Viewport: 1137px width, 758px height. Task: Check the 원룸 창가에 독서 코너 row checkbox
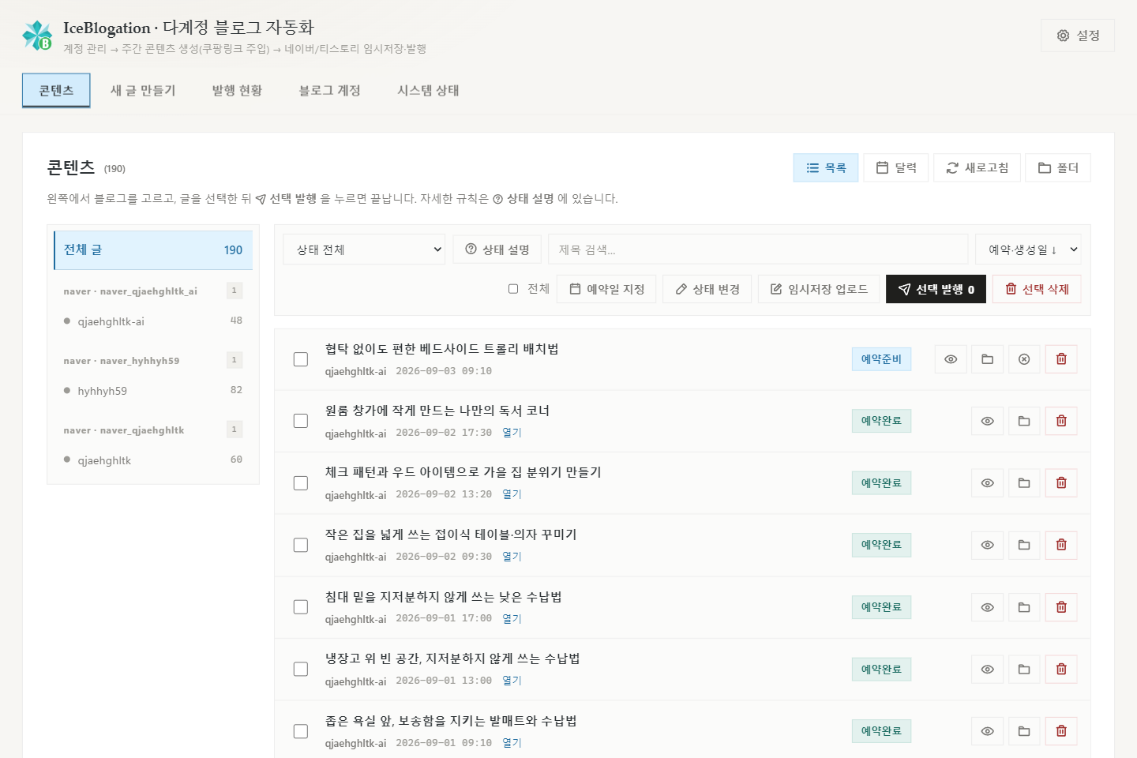coord(301,421)
